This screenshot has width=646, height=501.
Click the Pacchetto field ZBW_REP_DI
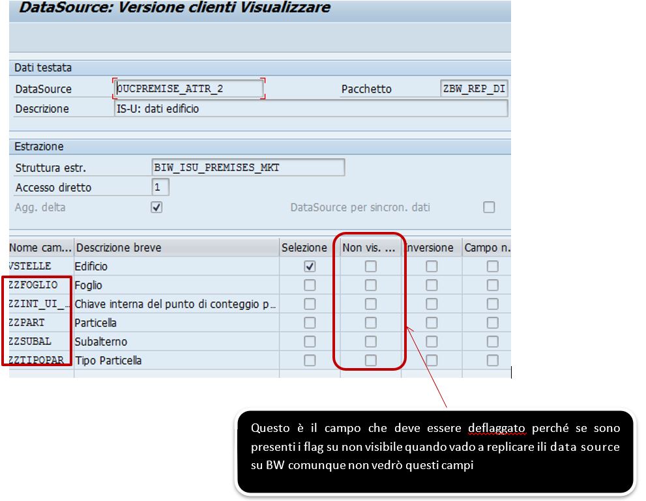tap(474, 89)
